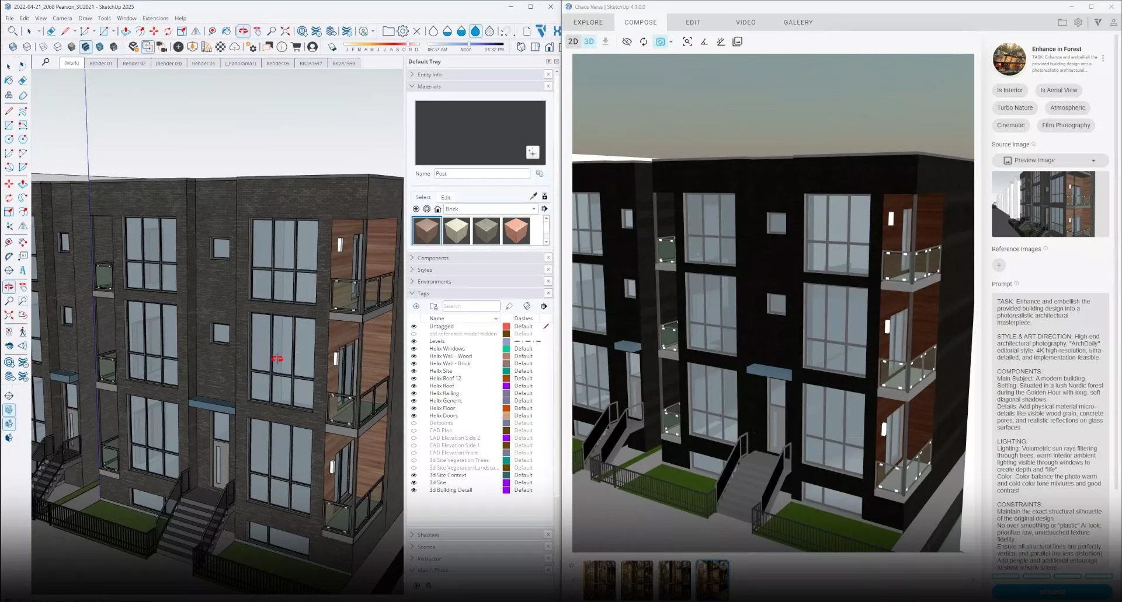Image resolution: width=1122 pixels, height=602 pixels.
Task: Toggle visibility of 3d Site Context tag
Action: [414, 475]
